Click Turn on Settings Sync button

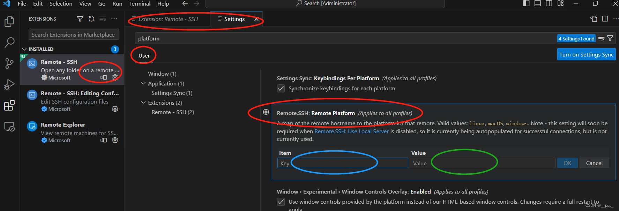[586, 54]
